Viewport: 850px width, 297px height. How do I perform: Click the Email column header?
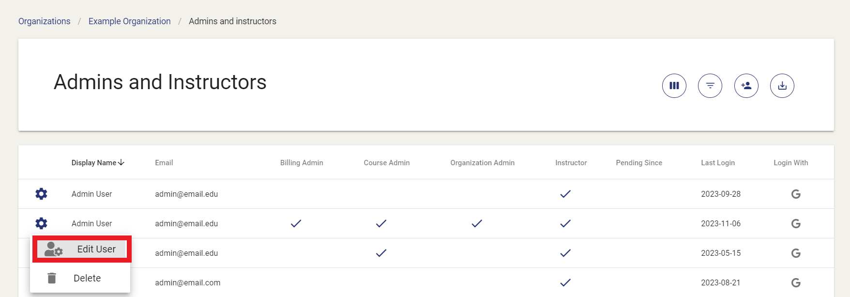pos(164,163)
